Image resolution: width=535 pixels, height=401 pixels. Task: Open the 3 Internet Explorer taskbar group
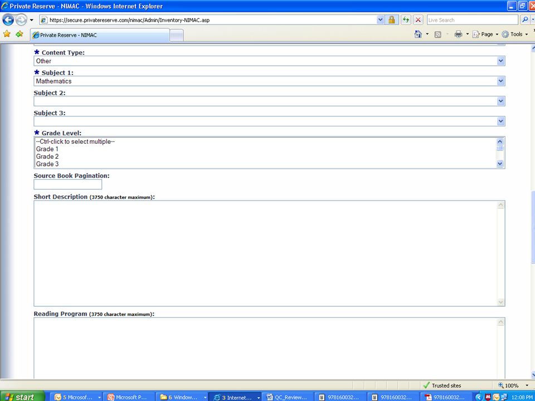[235, 397]
